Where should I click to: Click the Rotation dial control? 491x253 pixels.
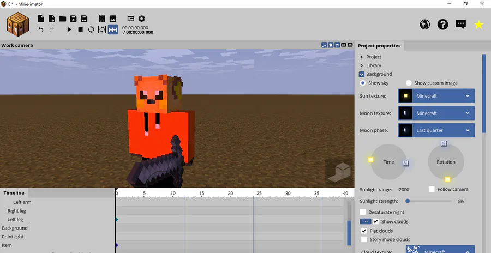click(x=446, y=162)
